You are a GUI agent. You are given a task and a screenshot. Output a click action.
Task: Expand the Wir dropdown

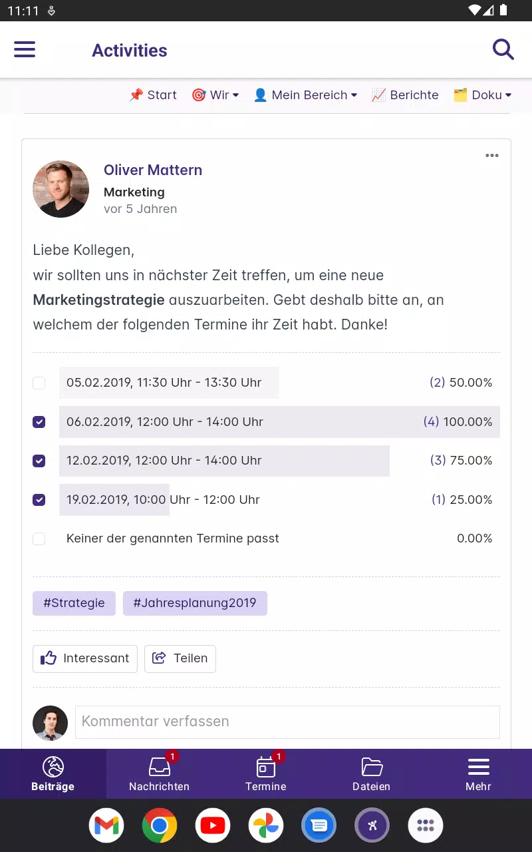(215, 95)
